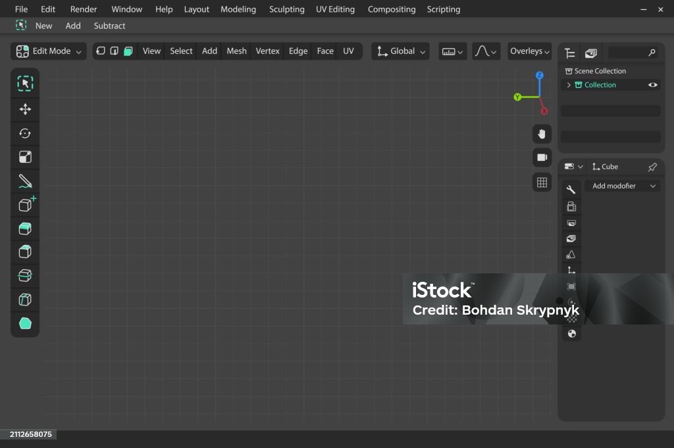Click the pan view hand icon
The height and width of the screenshot is (448, 674).
pos(542,134)
